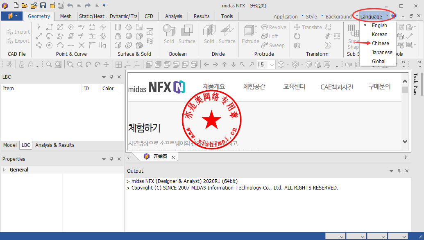The height and width of the screenshot is (240, 424).
Task: Select the Circle curve tool
Action: (49, 45)
